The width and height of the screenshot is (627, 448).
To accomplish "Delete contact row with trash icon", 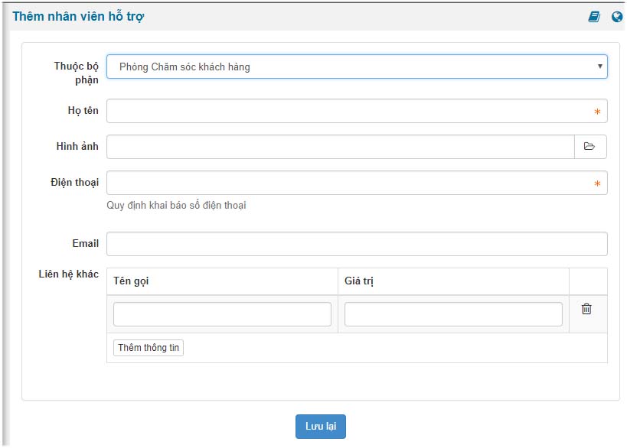I will [x=586, y=309].
